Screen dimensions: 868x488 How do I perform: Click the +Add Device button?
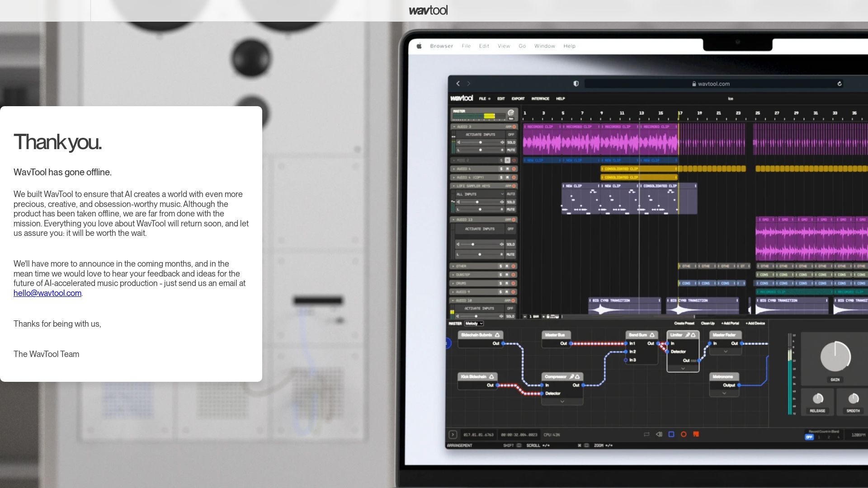pyautogui.click(x=755, y=324)
